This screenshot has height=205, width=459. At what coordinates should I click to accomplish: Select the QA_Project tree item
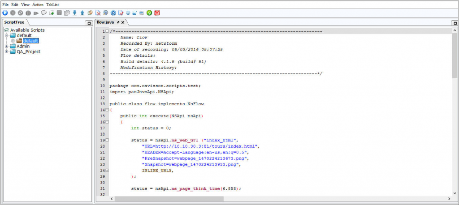pyautogui.click(x=28, y=51)
